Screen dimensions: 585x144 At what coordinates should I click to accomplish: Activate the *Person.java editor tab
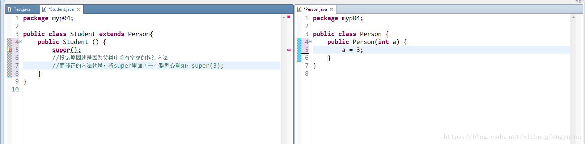[x=316, y=9]
